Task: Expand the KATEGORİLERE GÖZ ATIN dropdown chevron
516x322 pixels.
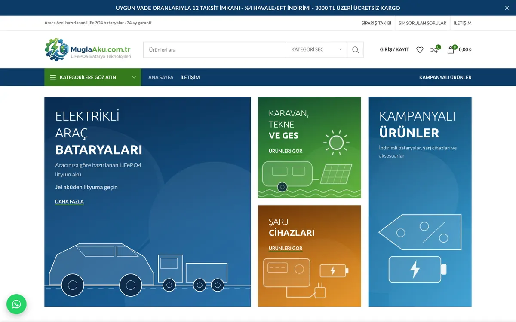Action: (x=134, y=77)
